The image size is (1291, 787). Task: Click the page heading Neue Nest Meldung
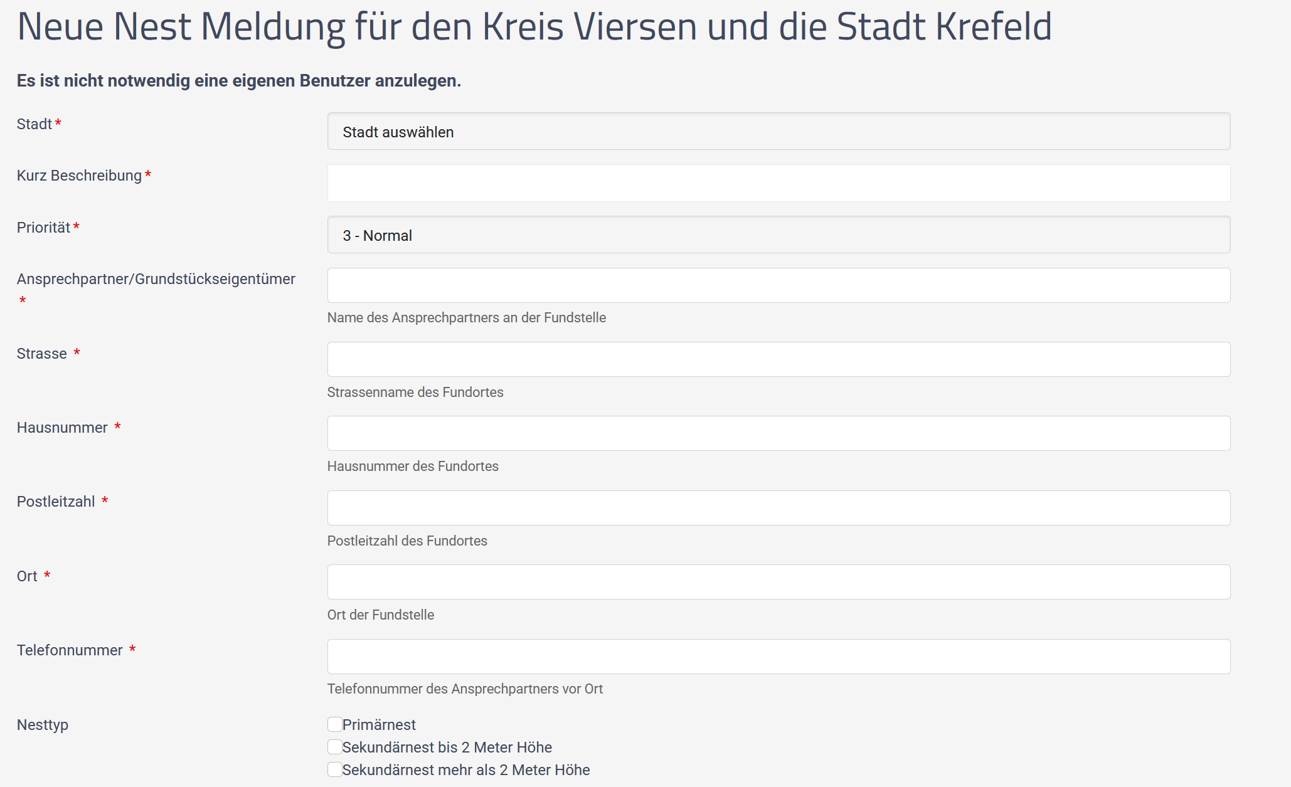pos(534,27)
